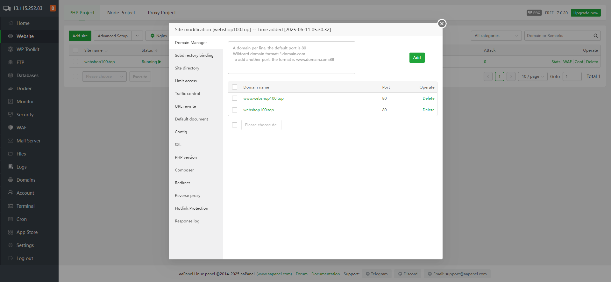Open Reverse proxy in dialog menu
611x282 pixels.
pyautogui.click(x=196, y=196)
